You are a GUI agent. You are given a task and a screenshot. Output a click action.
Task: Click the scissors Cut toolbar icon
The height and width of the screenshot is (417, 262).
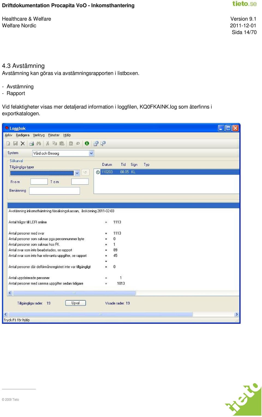point(47,143)
